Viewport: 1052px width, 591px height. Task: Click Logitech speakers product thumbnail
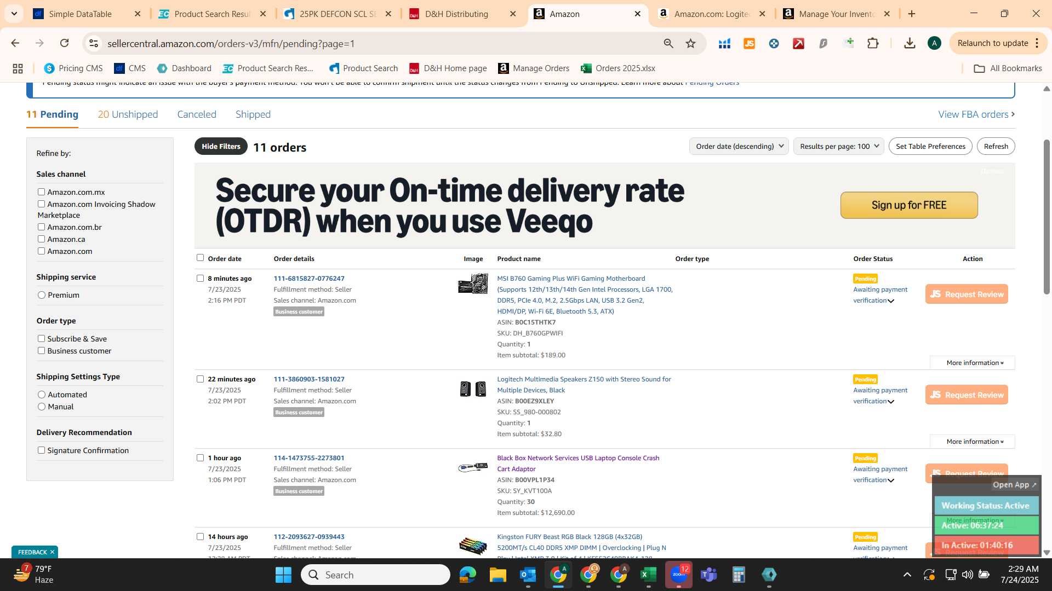[x=473, y=389]
